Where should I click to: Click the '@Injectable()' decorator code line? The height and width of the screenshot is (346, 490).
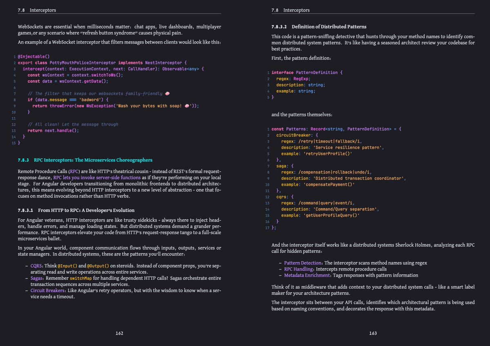click(33, 56)
